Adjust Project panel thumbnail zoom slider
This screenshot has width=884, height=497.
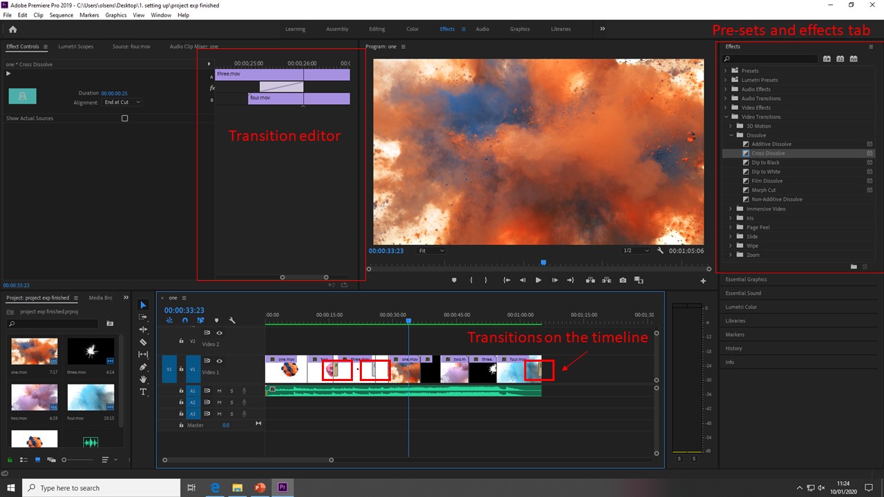[79, 460]
